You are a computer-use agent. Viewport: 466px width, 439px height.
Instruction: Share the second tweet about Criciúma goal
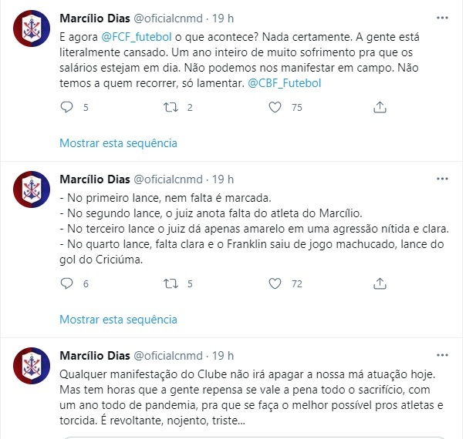click(380, 283)
